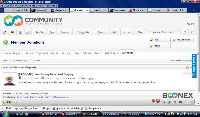Rate the donation request with stars
This screenshot has width=200, height=117.
point(187,74)
